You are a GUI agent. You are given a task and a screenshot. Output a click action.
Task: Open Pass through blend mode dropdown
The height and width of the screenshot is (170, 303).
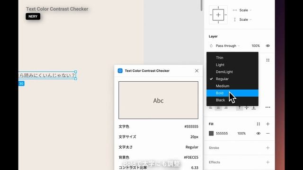click(227, 46)
